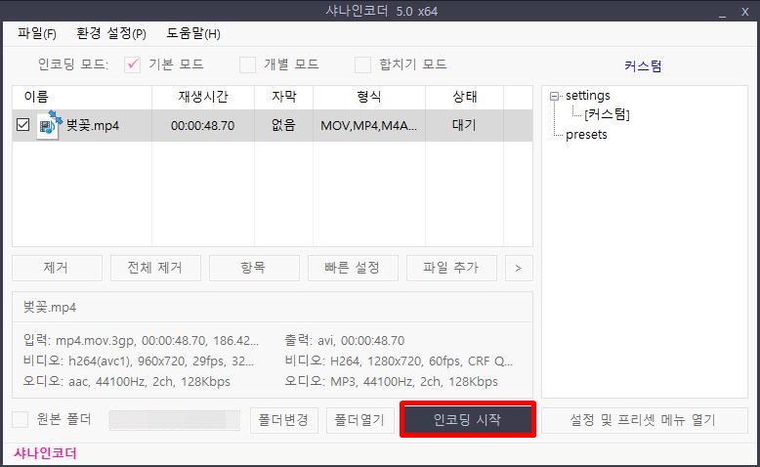The image size is (760, 467).
Task: Click the 출력: avi info line
Action: pyautogui.click(x=345, y=340)
